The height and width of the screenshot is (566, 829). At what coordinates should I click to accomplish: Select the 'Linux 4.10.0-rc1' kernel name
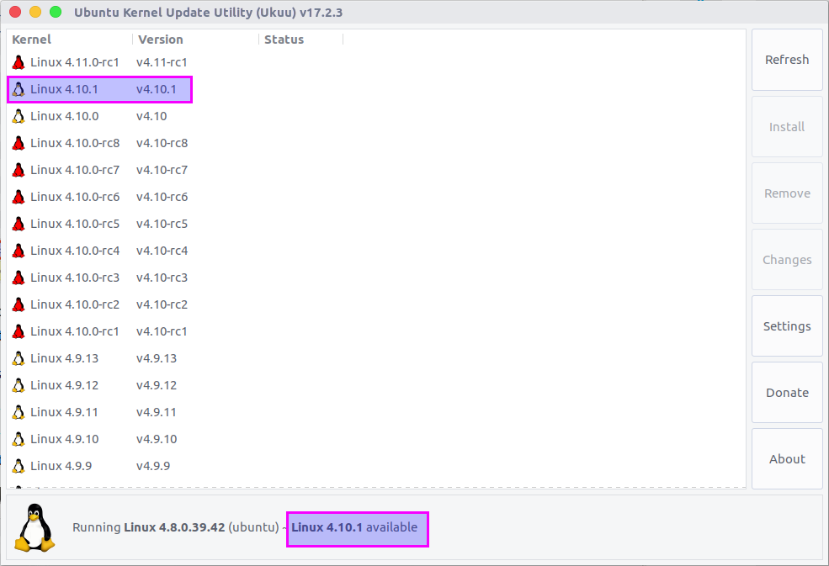[x=75, y=332]
